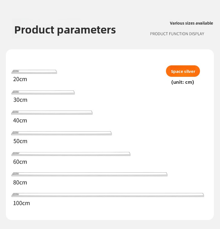The width and height of the screenshot is (220, 229).
Task: Click the orange Space silver button
Action: tap(183, 71)
